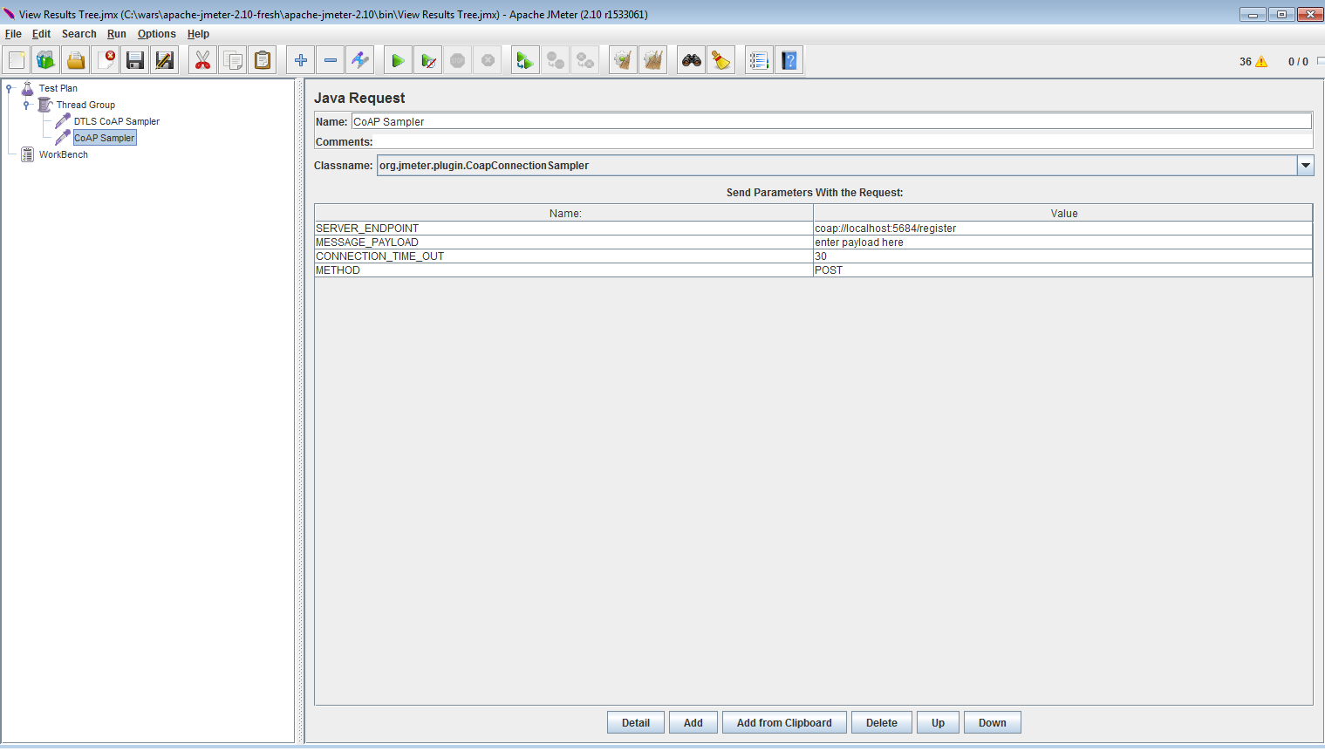Screen dimensions: 1325x751
Task: Select Thread Group in the tree
Action: [x=85, y=105]
